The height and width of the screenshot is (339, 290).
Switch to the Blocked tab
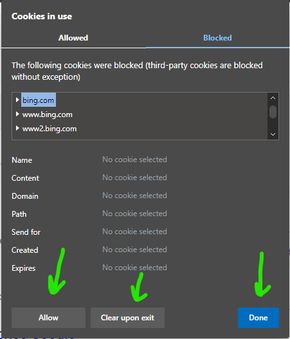tap(217, 38)
